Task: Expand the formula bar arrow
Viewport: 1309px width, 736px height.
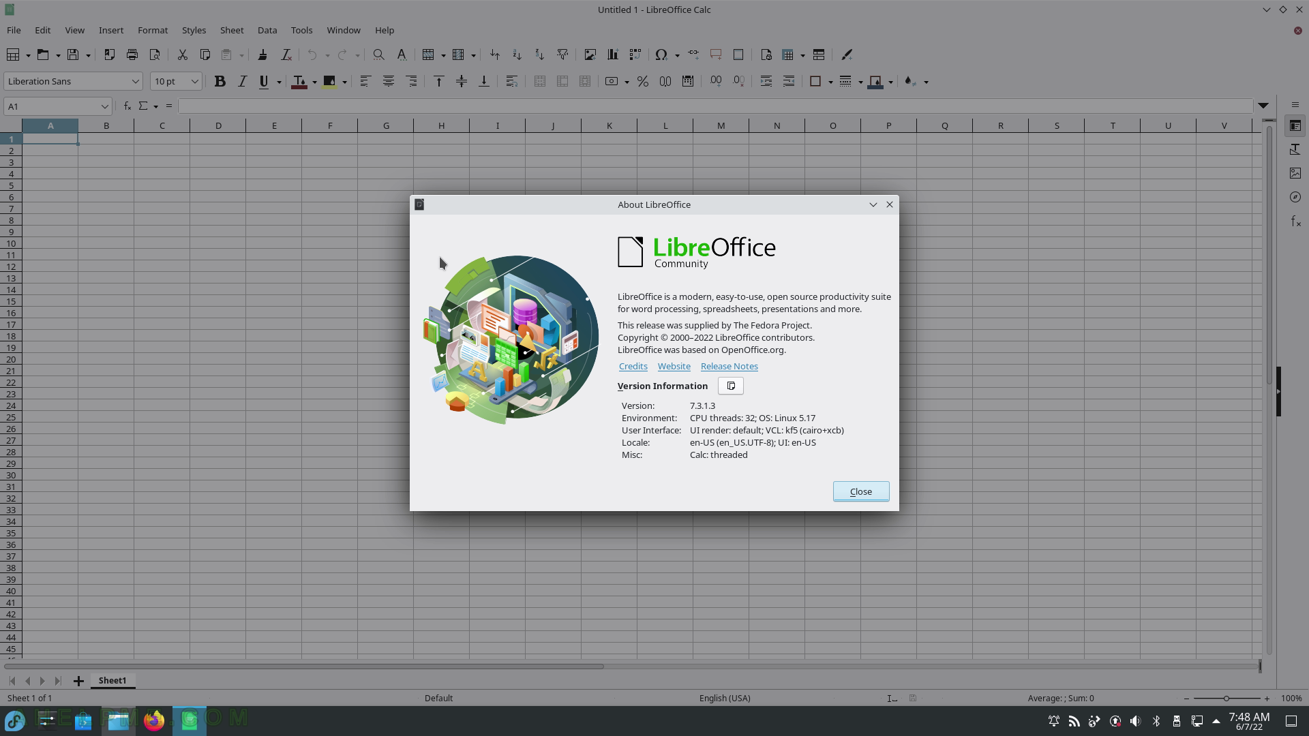Action: [x=1263, y=106]
